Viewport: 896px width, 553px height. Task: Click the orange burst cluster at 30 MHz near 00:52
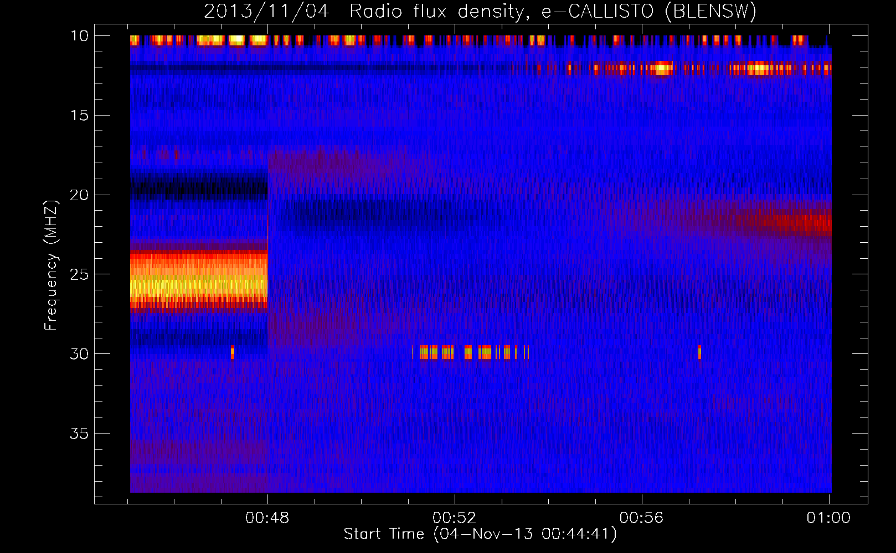(x=470, y=352)
